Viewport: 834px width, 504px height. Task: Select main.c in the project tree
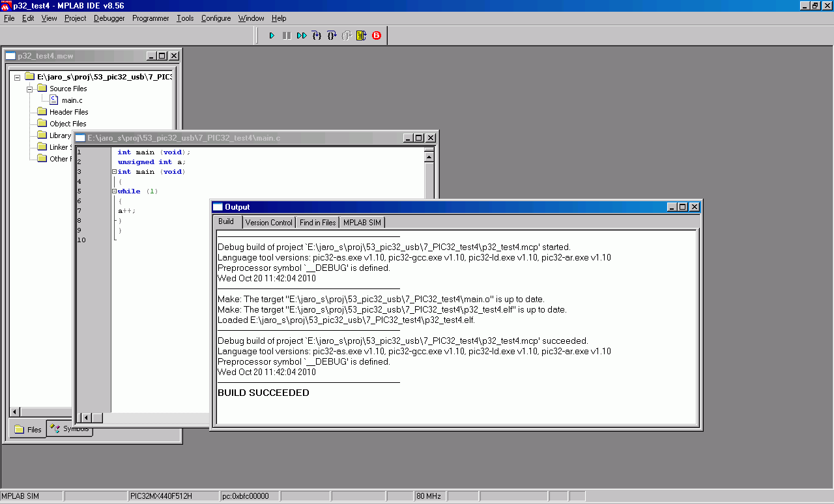tap(72, 100)
